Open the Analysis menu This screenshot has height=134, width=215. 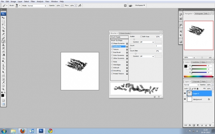(x=40, y=1)
